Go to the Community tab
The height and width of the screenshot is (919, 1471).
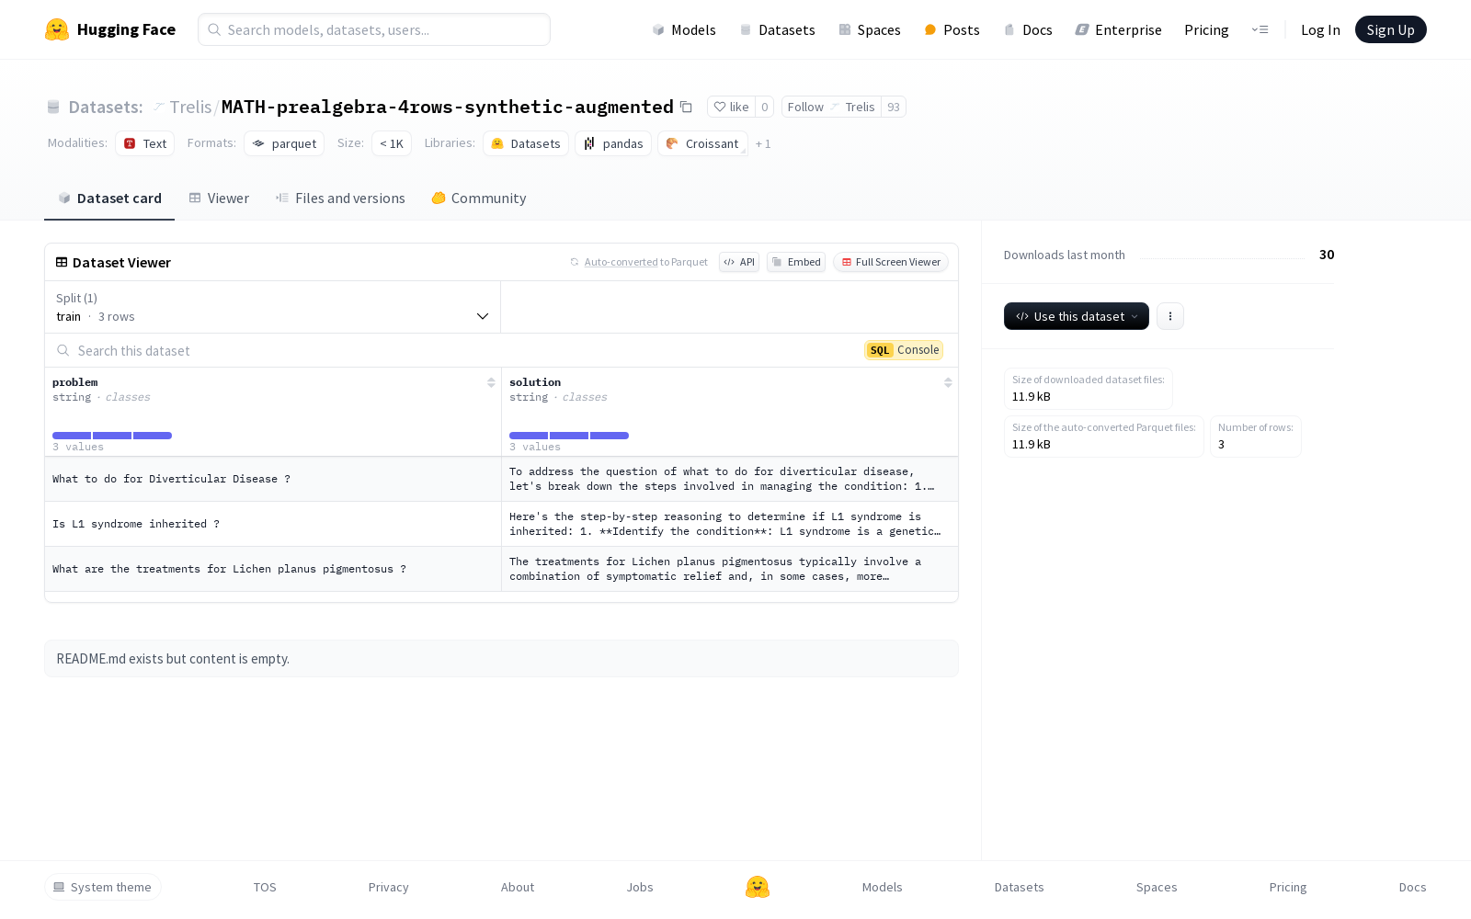(x=479, y=199)
